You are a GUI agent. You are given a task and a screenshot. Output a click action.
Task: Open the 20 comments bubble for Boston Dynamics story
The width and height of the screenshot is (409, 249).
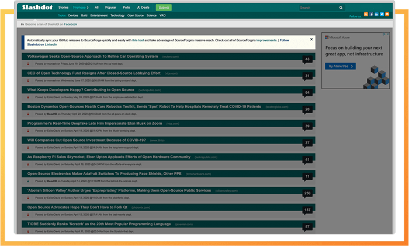click(307, 110)
